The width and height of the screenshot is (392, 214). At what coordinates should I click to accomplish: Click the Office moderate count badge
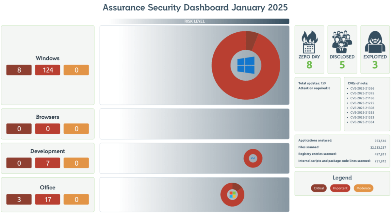point(76,199)
